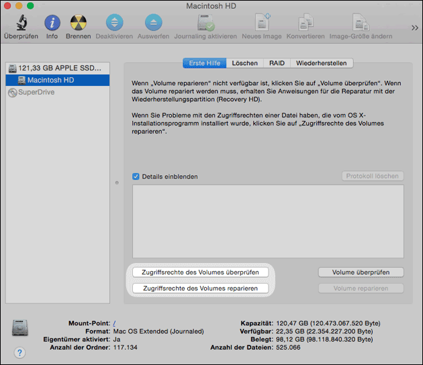Click the Anzahl der Dateien value 525.066
This screenshot has height=365, width=423.
(288, 348)
